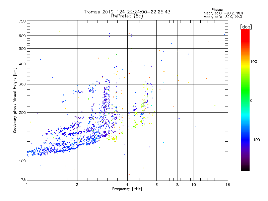Click the 'Stationary phase Virtual Height [km]' axis label
This screenshot has width=268, height=201.
click(14, 101)
